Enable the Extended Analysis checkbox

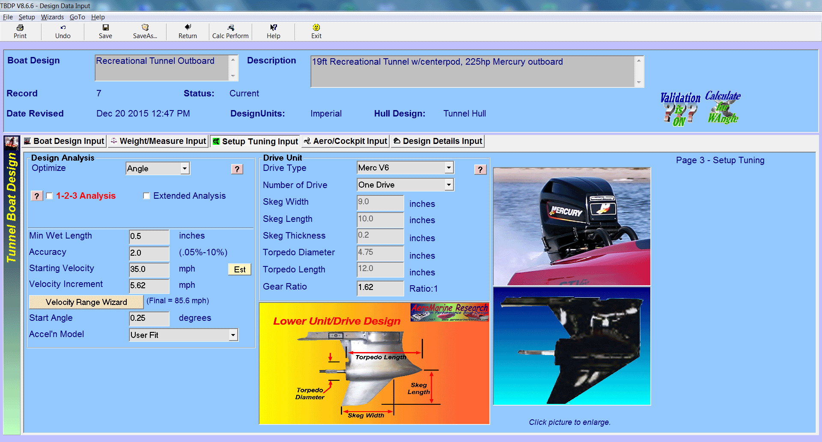point(146,196)
